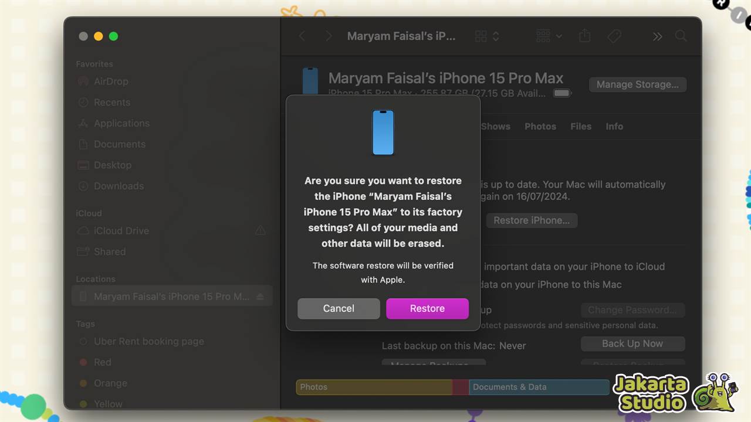Click the Edit Tags toolbar icon
Image resolution: width=751 pixels, height=422 pixels.
tap(614, 36)
